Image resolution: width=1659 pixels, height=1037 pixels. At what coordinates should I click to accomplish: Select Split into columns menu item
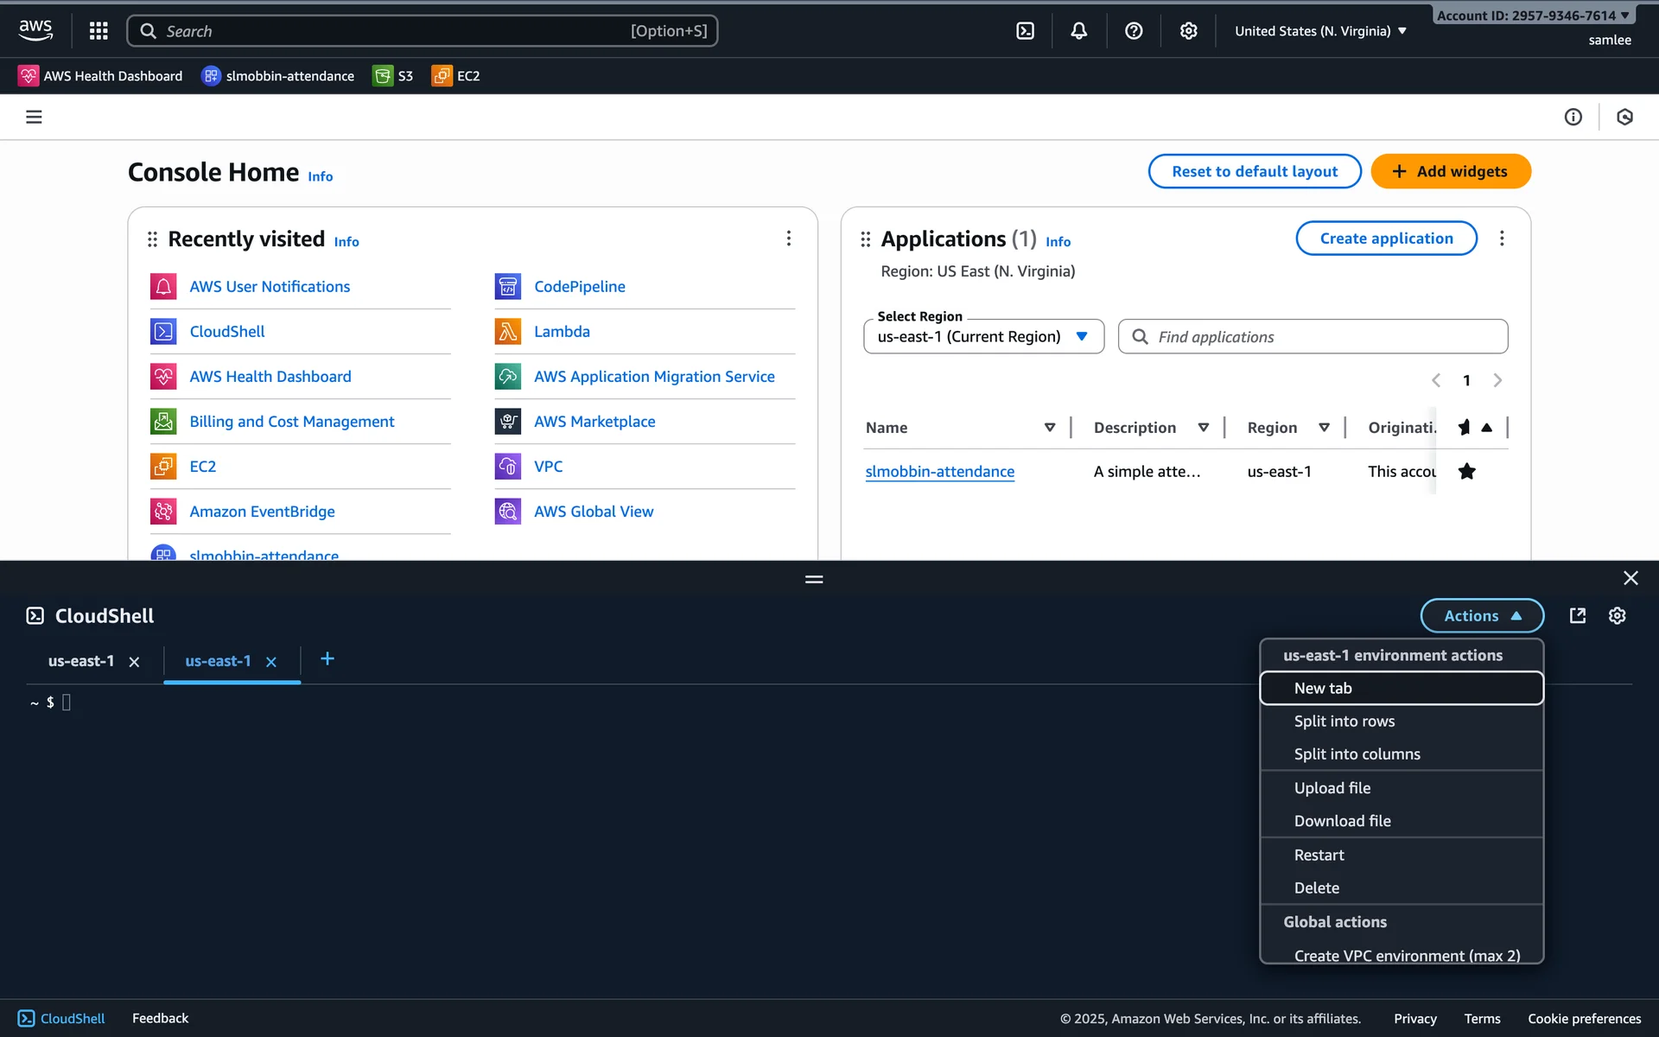[x=1357, y=754]
